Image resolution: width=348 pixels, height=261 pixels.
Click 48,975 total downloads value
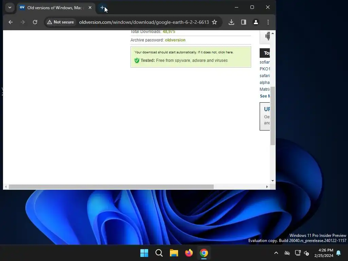(x=169, y=32)
